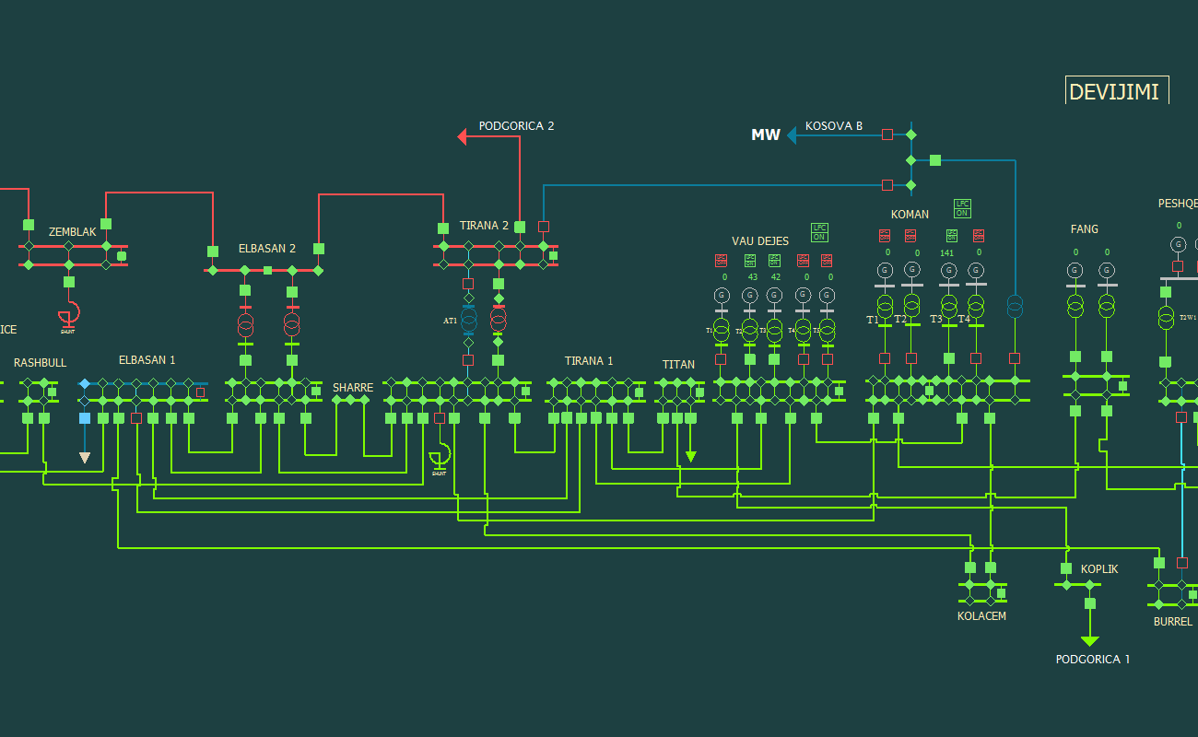This screenshot has width=1198, height=737.
Task: Click the PODGORICA 1 green line arrow
Action: point(1090,640)
